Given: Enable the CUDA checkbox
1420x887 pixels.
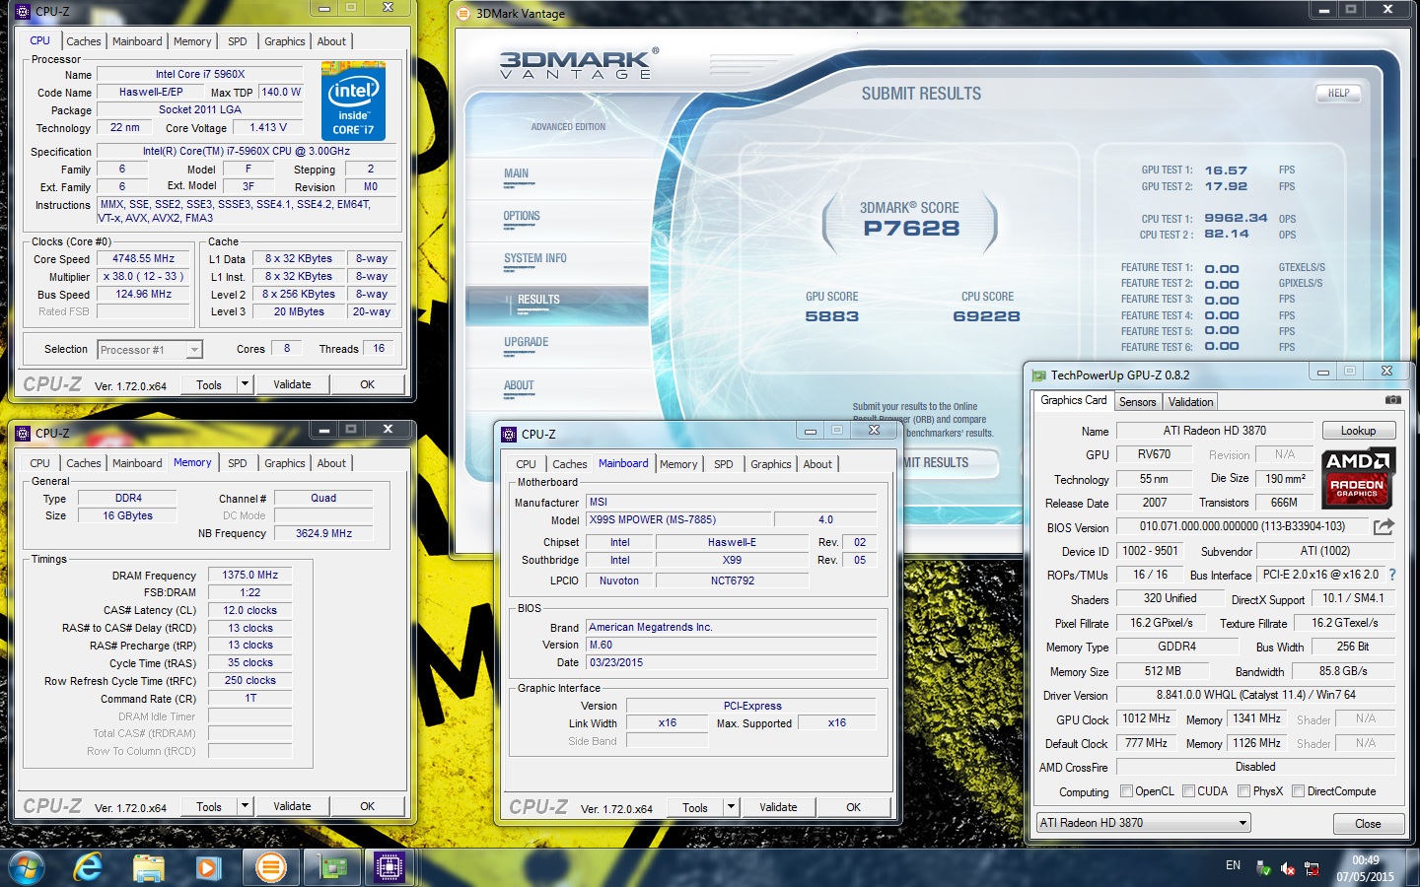Looking at the screenshot, I should (1189, 791).
